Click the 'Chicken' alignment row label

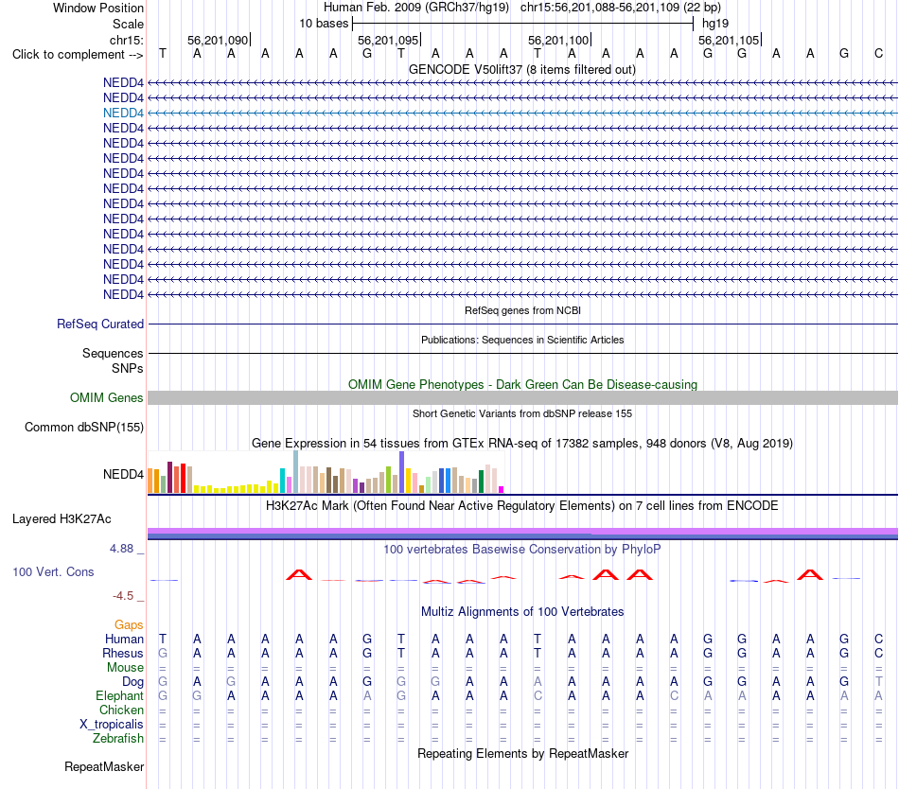(x=121, y=710)
